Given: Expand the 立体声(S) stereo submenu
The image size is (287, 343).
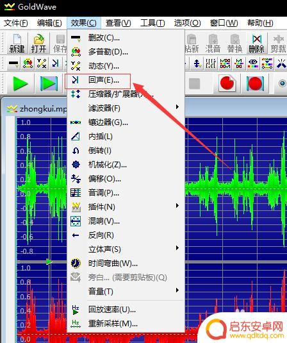Looking at the screenshot, I should coord(126,249).
